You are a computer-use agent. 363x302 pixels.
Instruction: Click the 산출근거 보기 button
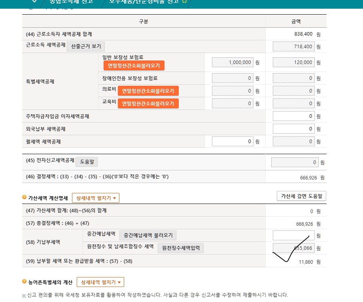86,46
